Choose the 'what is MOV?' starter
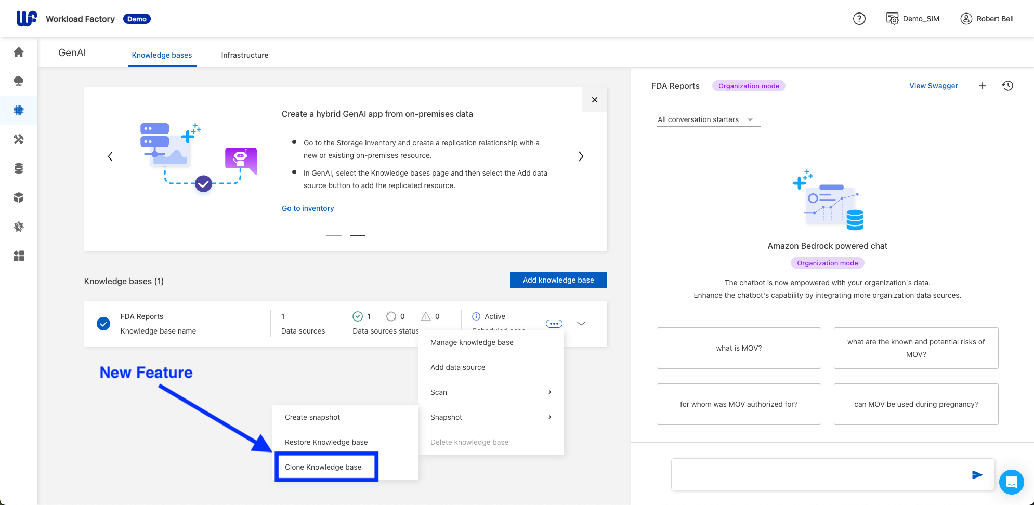Screen dimensions: 1034x505 pos(738,348)
